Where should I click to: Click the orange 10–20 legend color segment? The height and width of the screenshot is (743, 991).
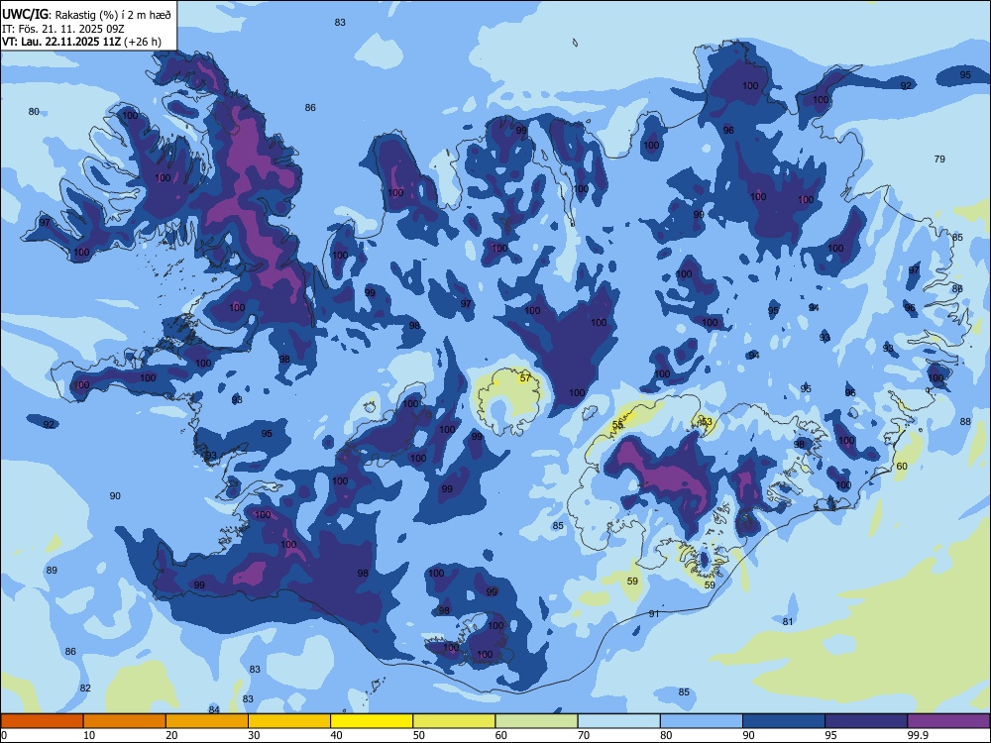coord(125,721)
